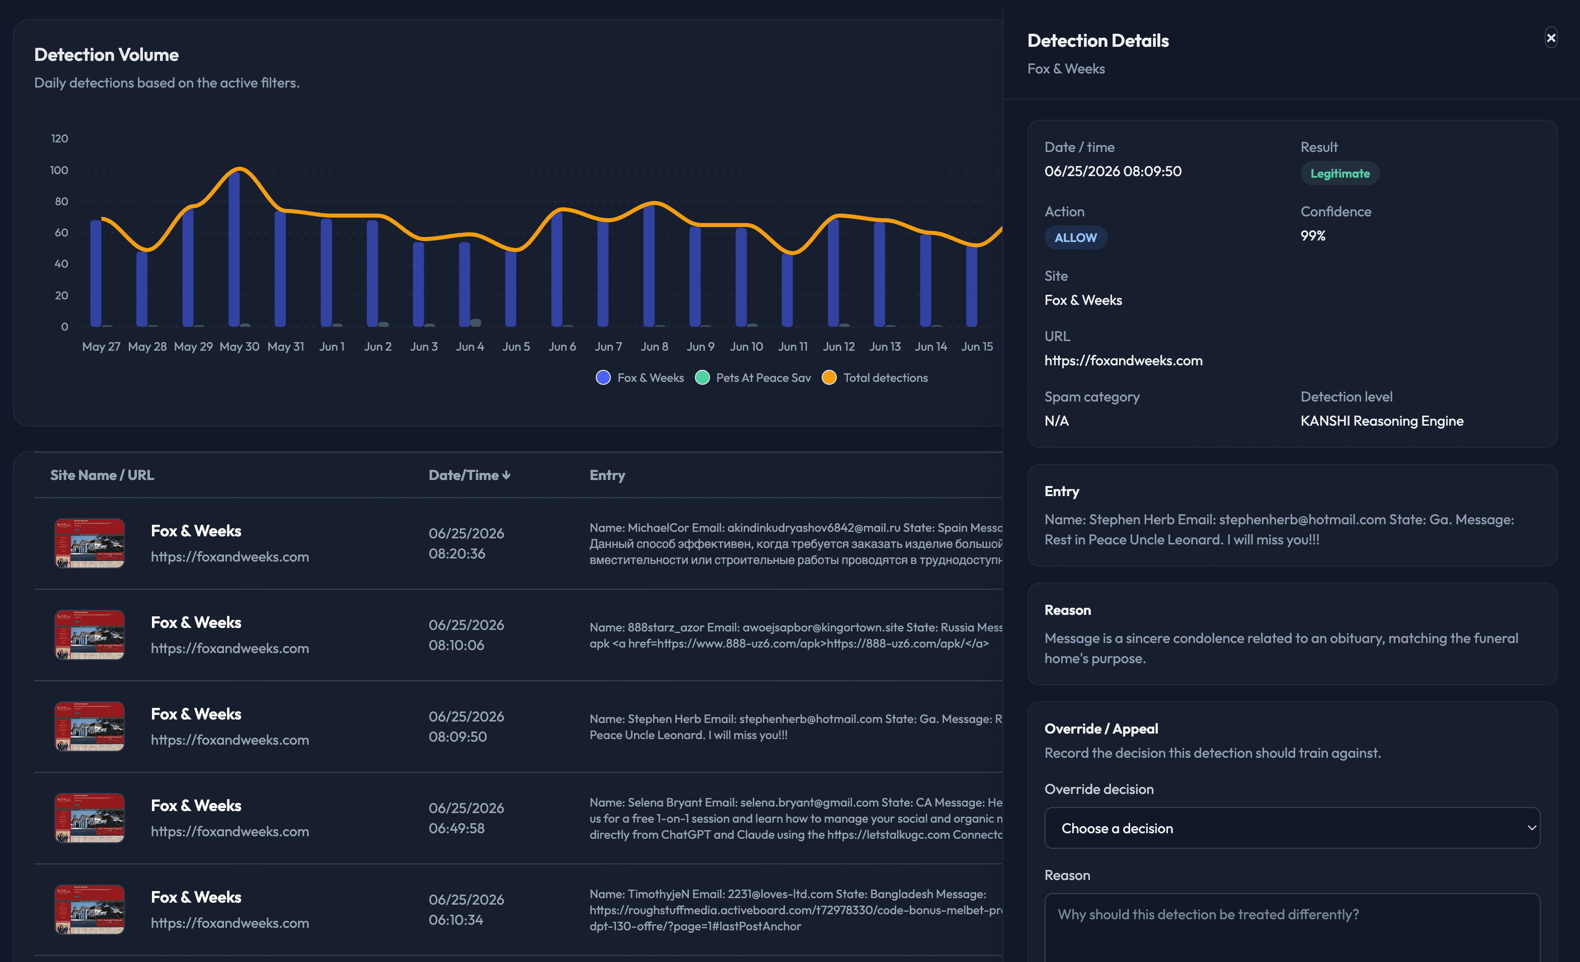
Task: Open thumbnail for the 06:49:58 detection row
Action: [89, 818]
